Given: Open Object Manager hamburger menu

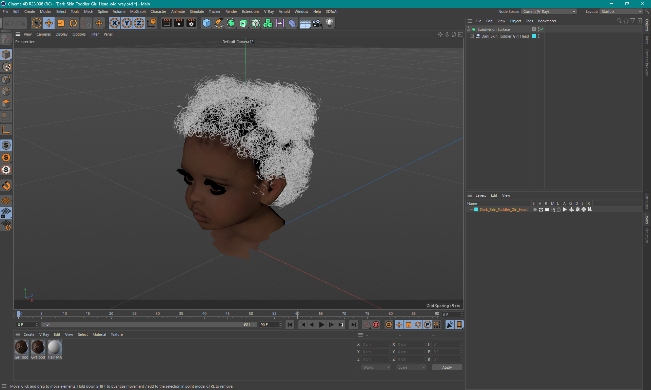Looking at the screenshot, I should click(470, 21).
